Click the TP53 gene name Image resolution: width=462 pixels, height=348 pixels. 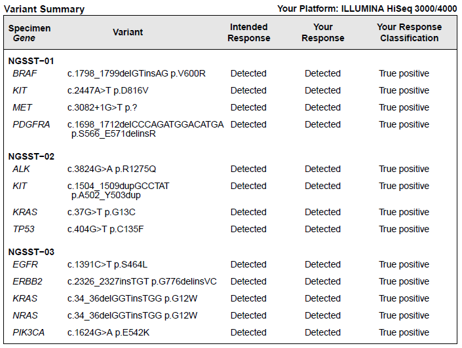pyautogui.click(x=24, y=229)
